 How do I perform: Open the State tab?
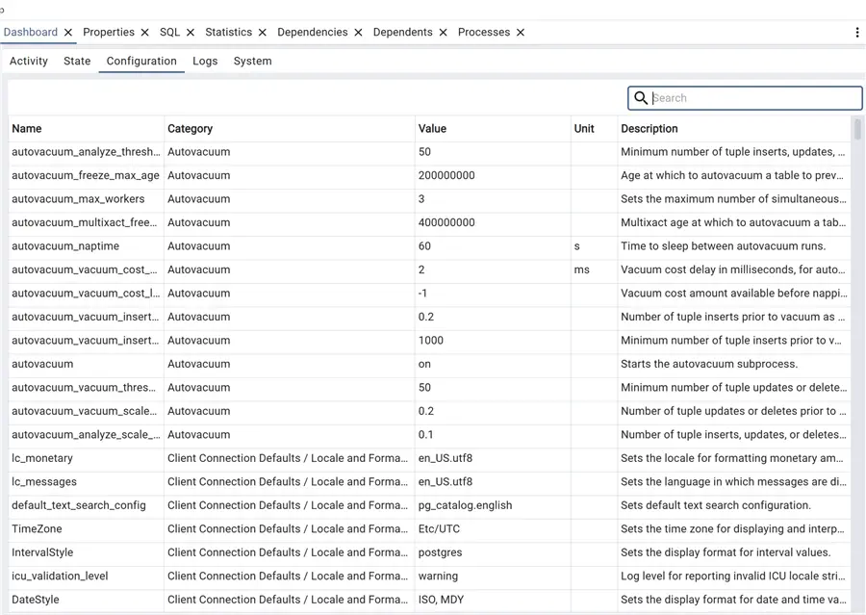coord(76,61)
